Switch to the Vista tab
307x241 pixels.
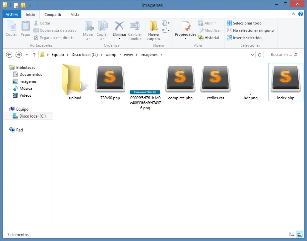[75, 15]
